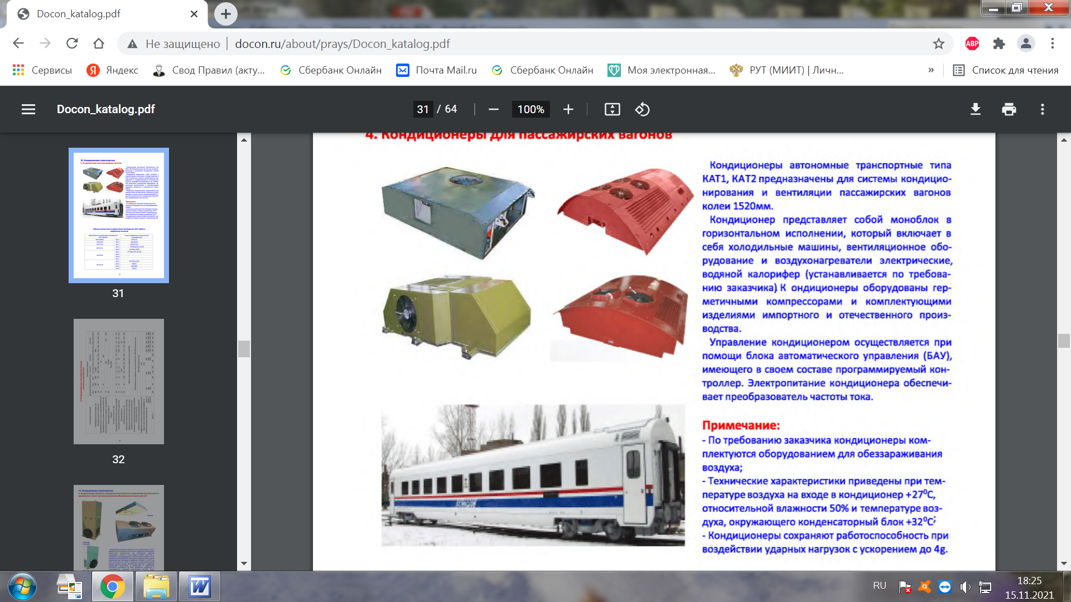
Task: Click the PDF zoom in plus icon
Action: [x=568, y=109]
